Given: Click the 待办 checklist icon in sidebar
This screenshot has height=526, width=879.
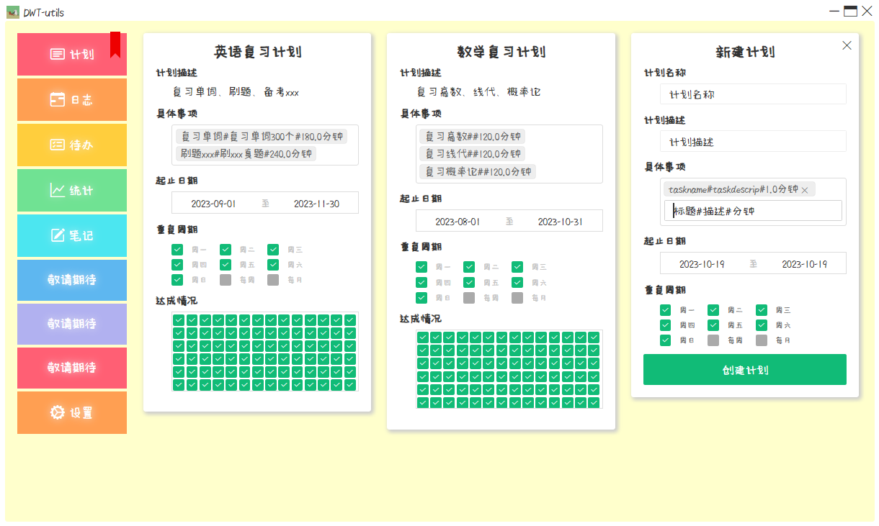Looking at the screenshot, I should 58,145.
